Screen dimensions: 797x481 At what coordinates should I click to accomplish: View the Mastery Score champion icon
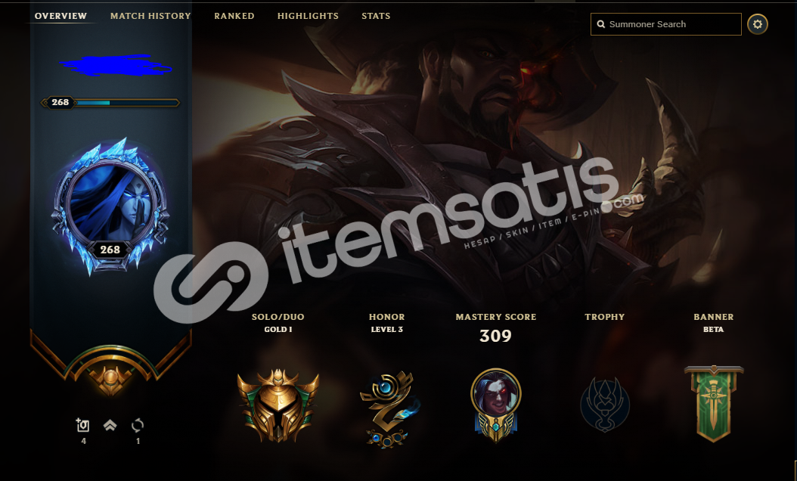(495, 405)
